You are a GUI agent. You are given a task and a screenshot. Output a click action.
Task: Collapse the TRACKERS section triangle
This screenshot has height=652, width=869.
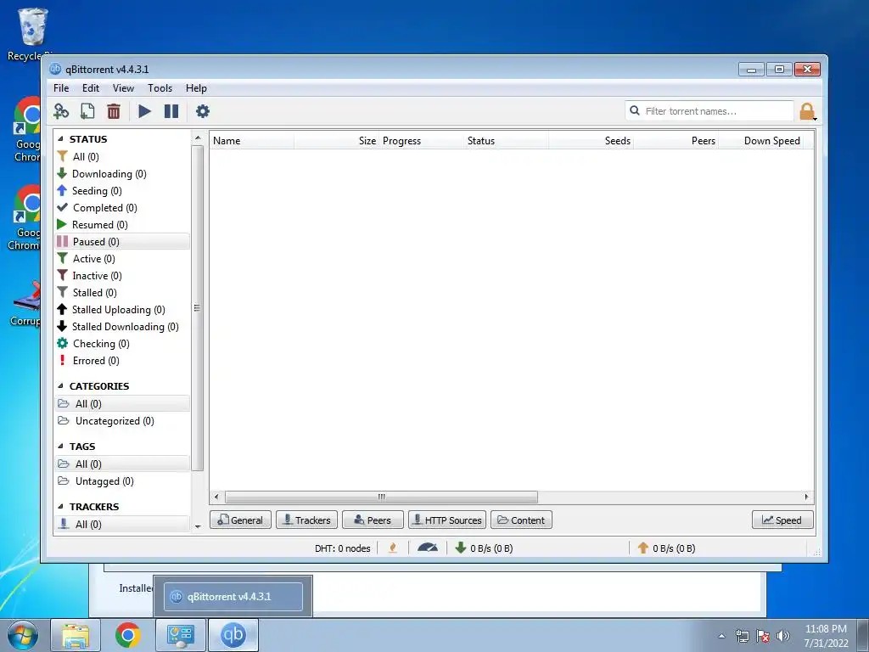point(60,506)
